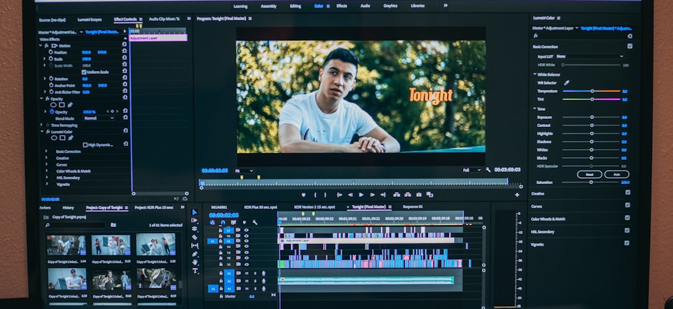Screen dimensions: 673x309
Task: Click the Extract button
Action: (x=408, y=195)
